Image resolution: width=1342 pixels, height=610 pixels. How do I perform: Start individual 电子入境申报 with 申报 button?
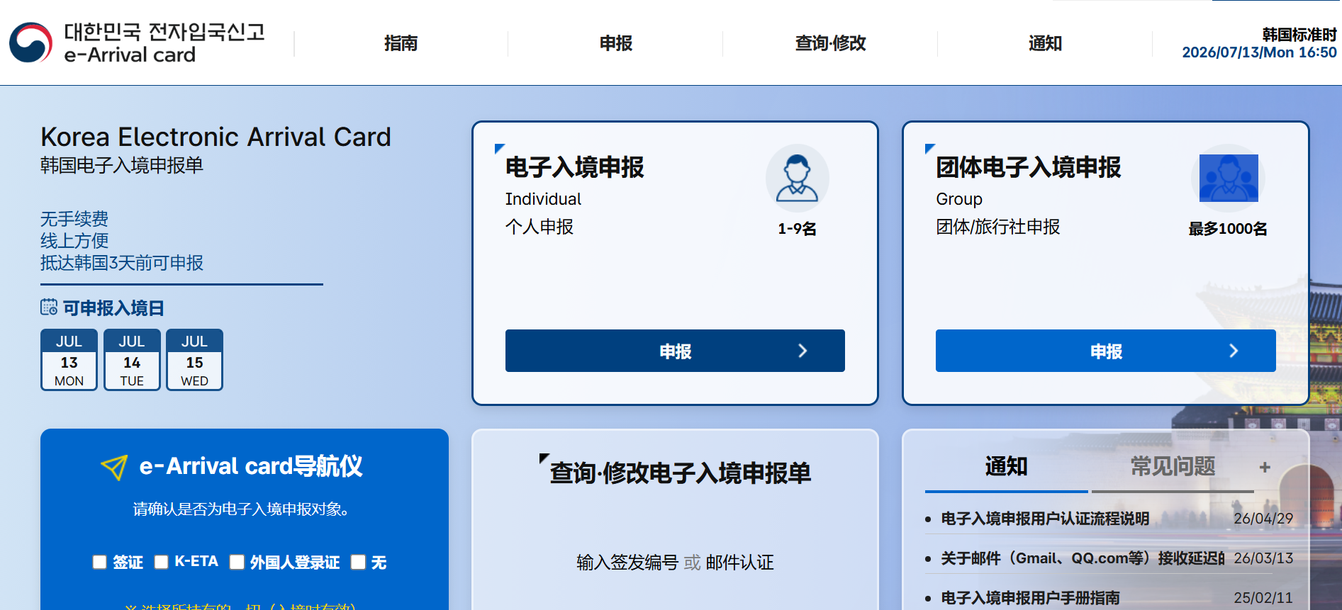[675, 351]
